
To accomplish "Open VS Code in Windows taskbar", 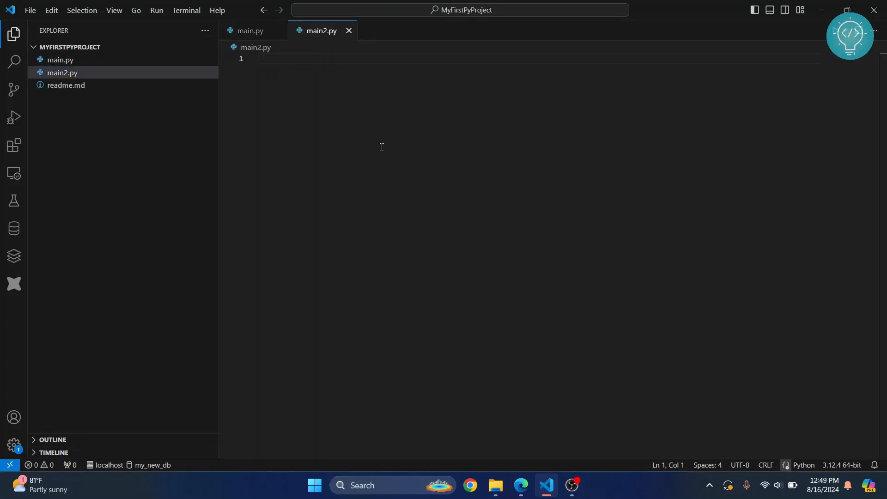I will pos(547,485).
